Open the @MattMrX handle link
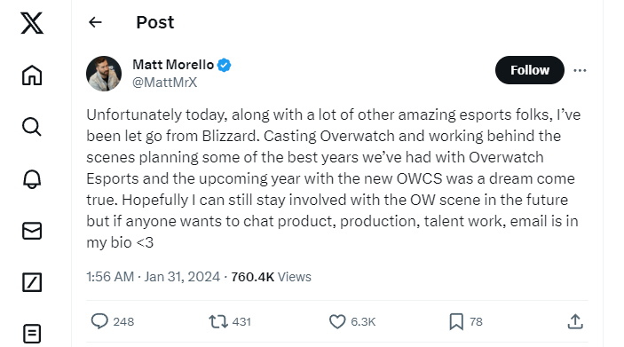 165,83
